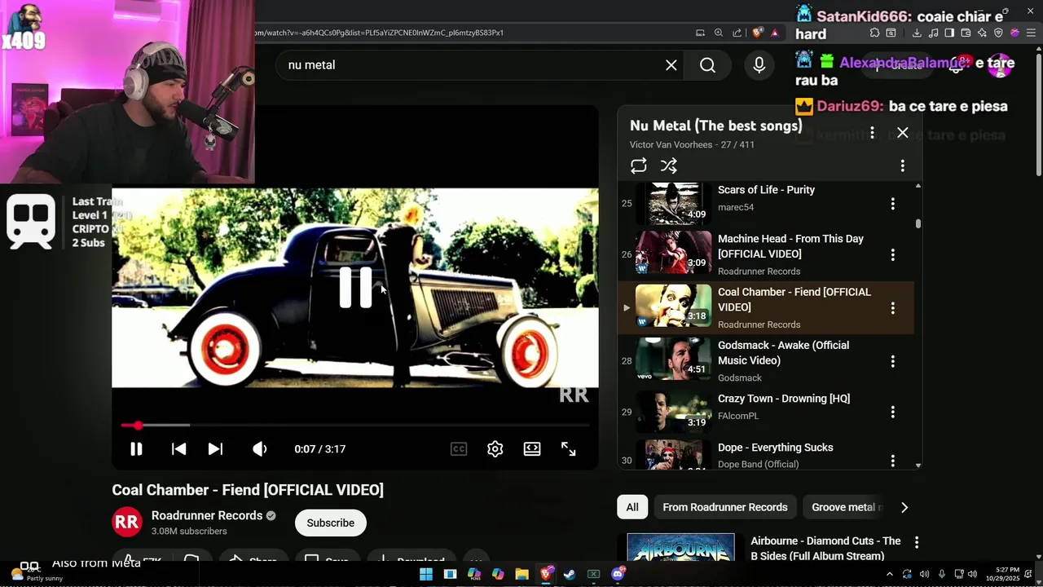Open Roadrunner Records channel name link
1043x587 pixels.
click(207, 515)
